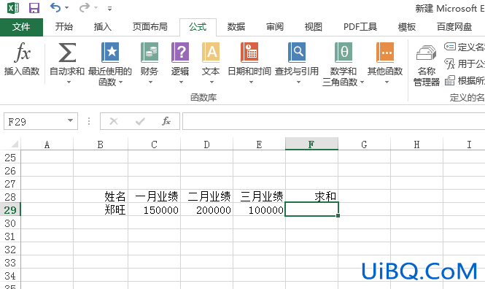Undo the last action

(x=55, y=7)
